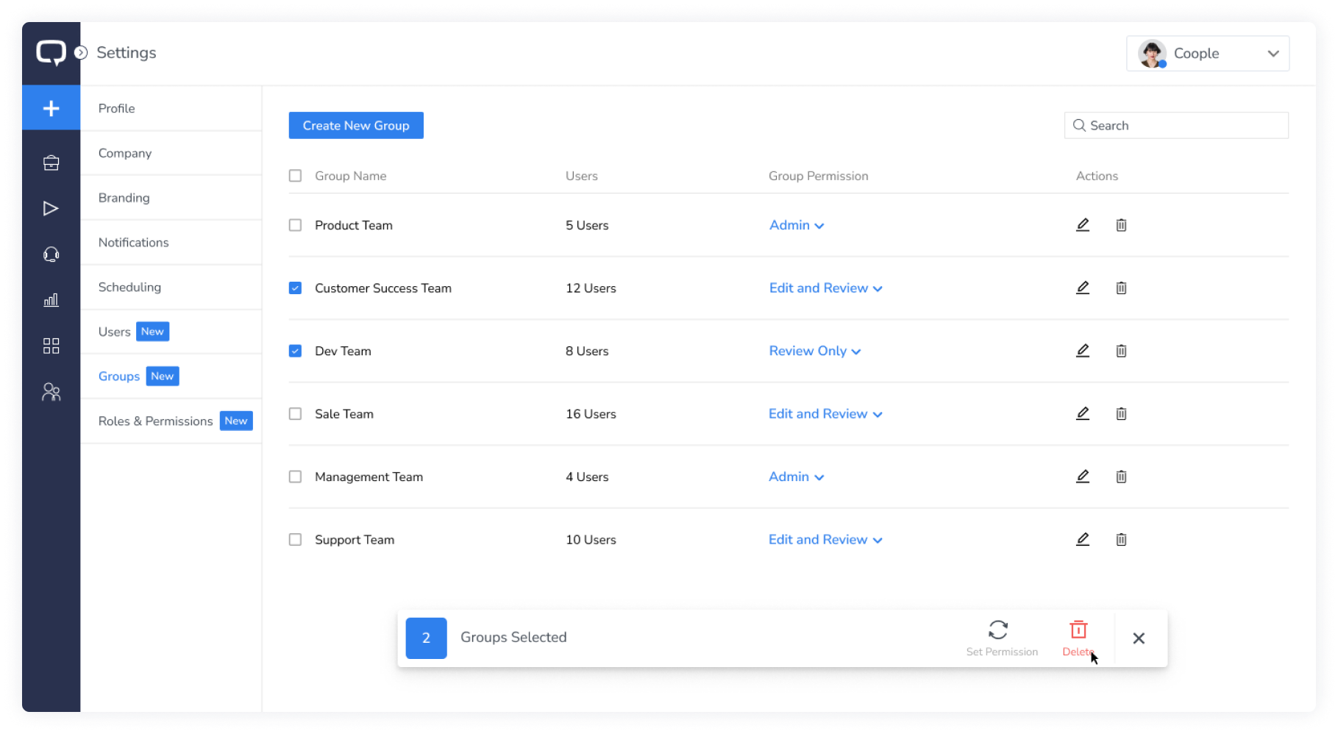Click Create New Group button
This screenshot has height=734, width=1338.
(356, 126)
